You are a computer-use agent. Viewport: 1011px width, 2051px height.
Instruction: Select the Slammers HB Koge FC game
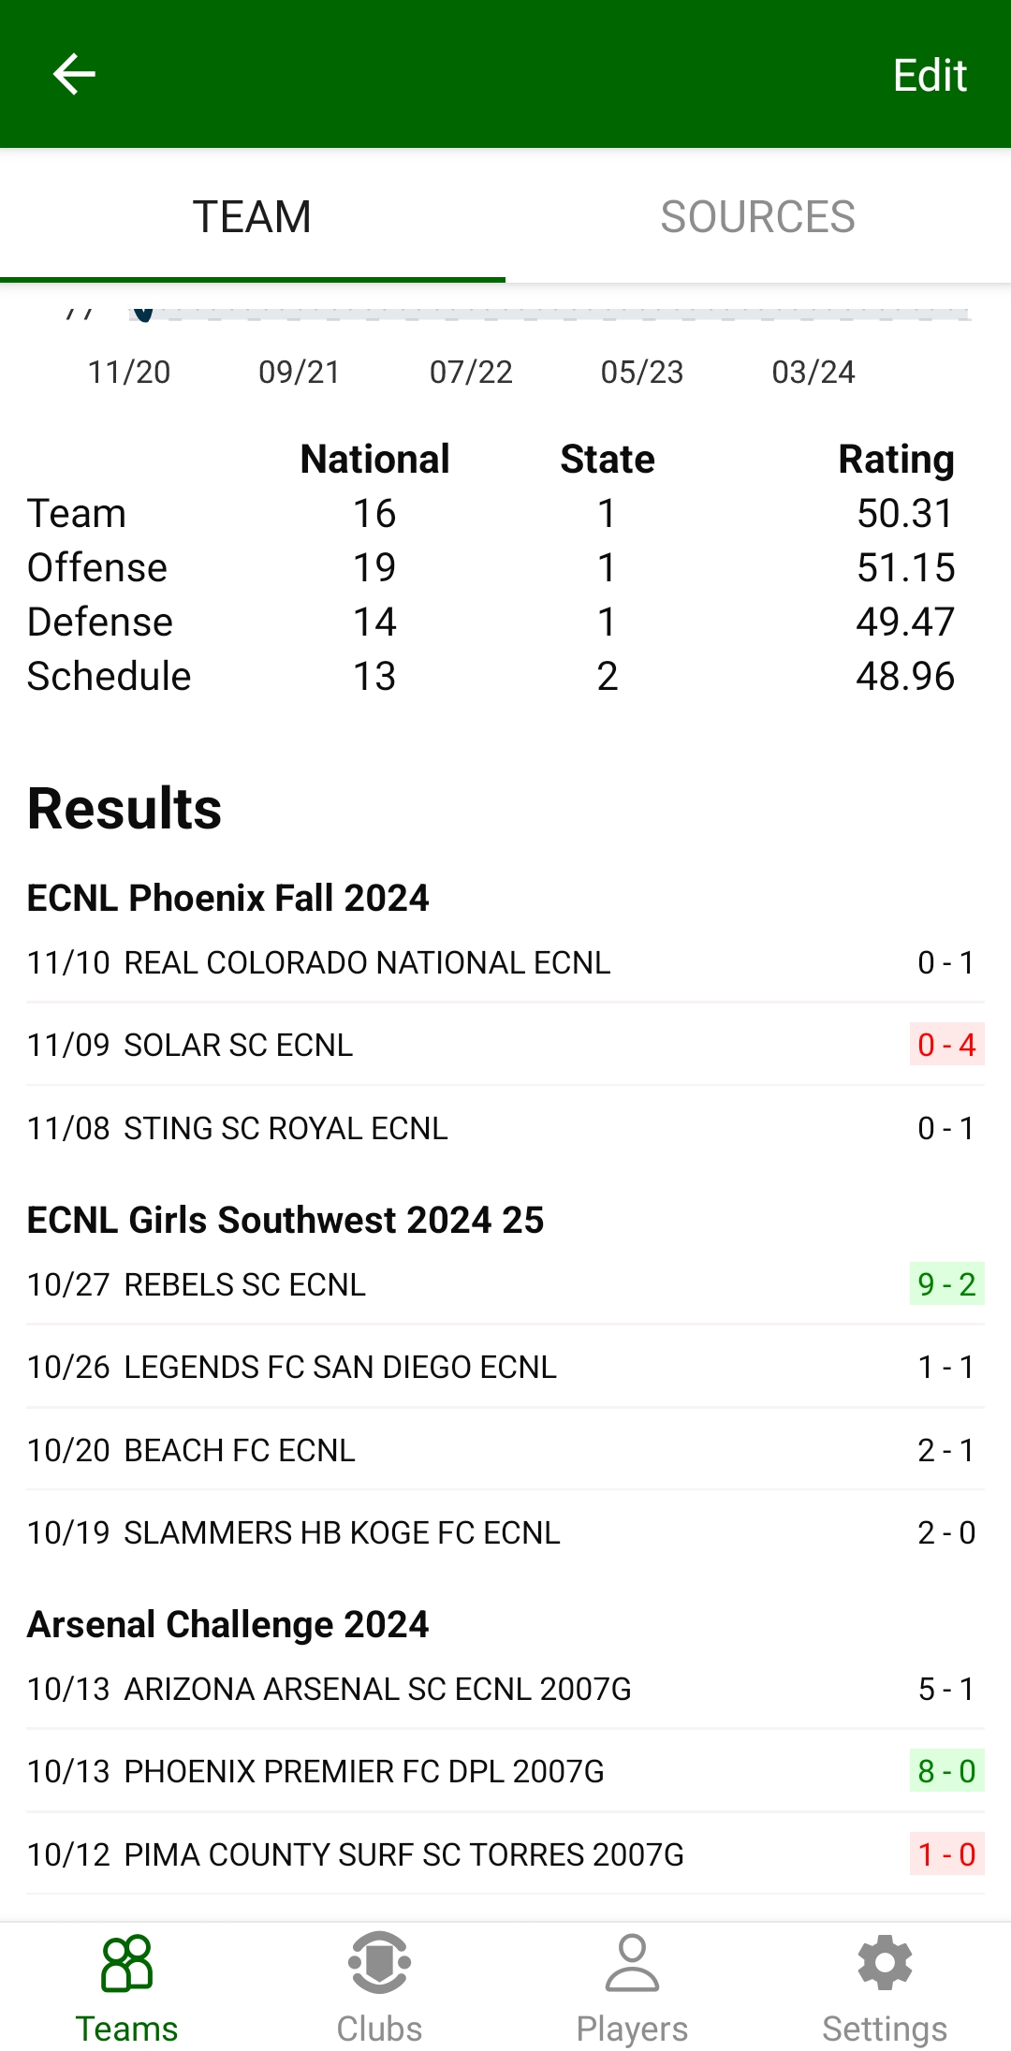(342, 1532)
